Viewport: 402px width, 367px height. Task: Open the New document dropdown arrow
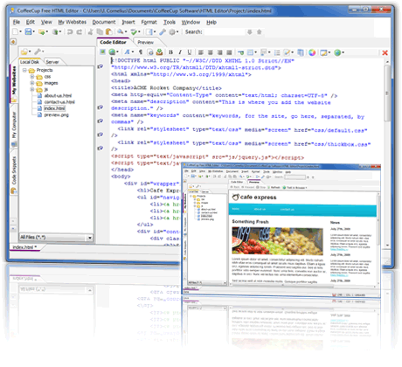[x=20, y=31]
